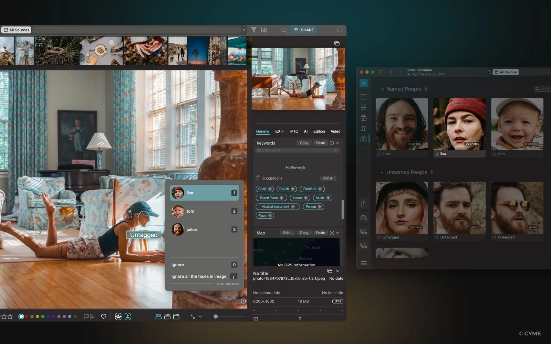Viewport: 551px width, 344px height.
Task: Open the histogram statistics icon
Action: pos(264,30)
